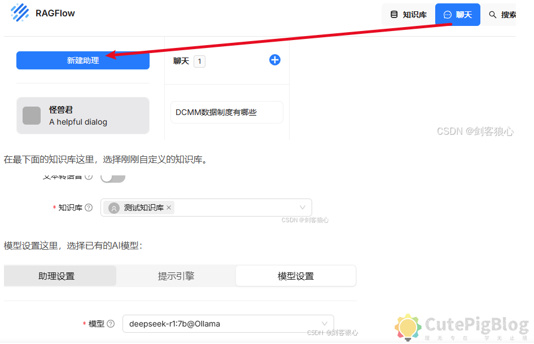Click the blue plus icon to add a chat
This screenshot has height=344, width=534.
point(275,60)
